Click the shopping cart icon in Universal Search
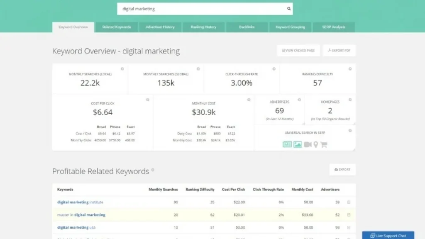This screenshot has height=239, width=425. tap(324, 144)
